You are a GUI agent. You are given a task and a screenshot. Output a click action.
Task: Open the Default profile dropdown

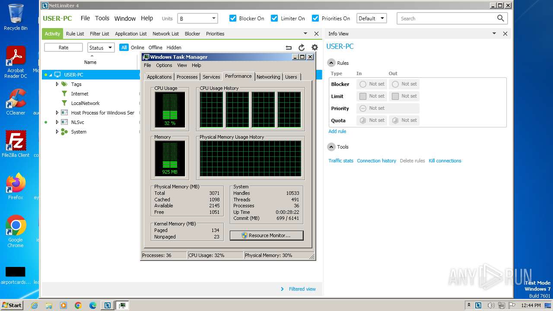point(372,19)
